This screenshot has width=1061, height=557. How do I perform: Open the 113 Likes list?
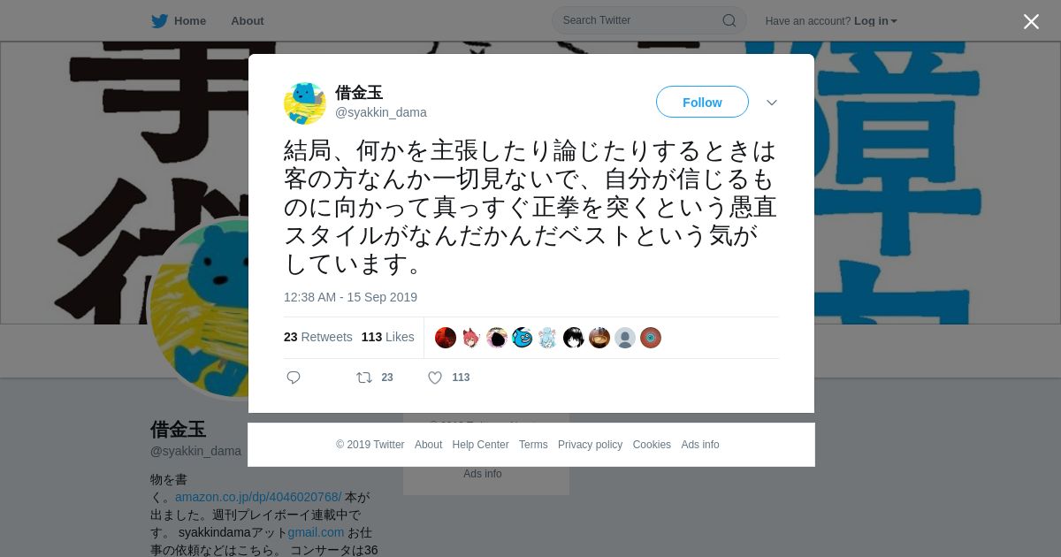coord(388,337)
